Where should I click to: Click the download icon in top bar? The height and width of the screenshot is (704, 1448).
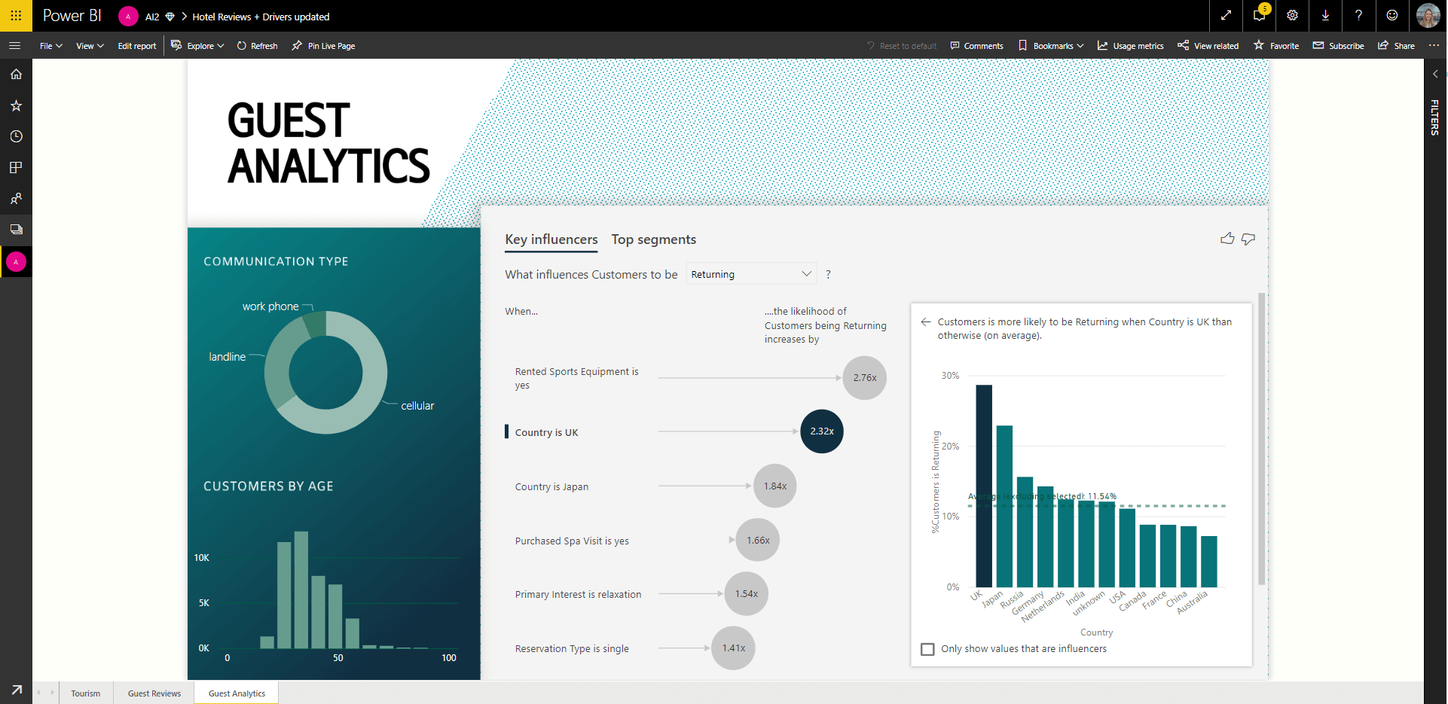point(1325,15)
